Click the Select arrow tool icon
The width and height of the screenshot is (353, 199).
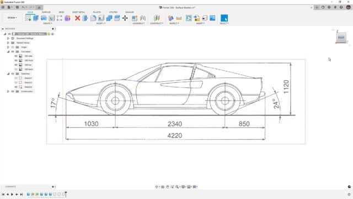pyautogui.click(x=224, y=18)
